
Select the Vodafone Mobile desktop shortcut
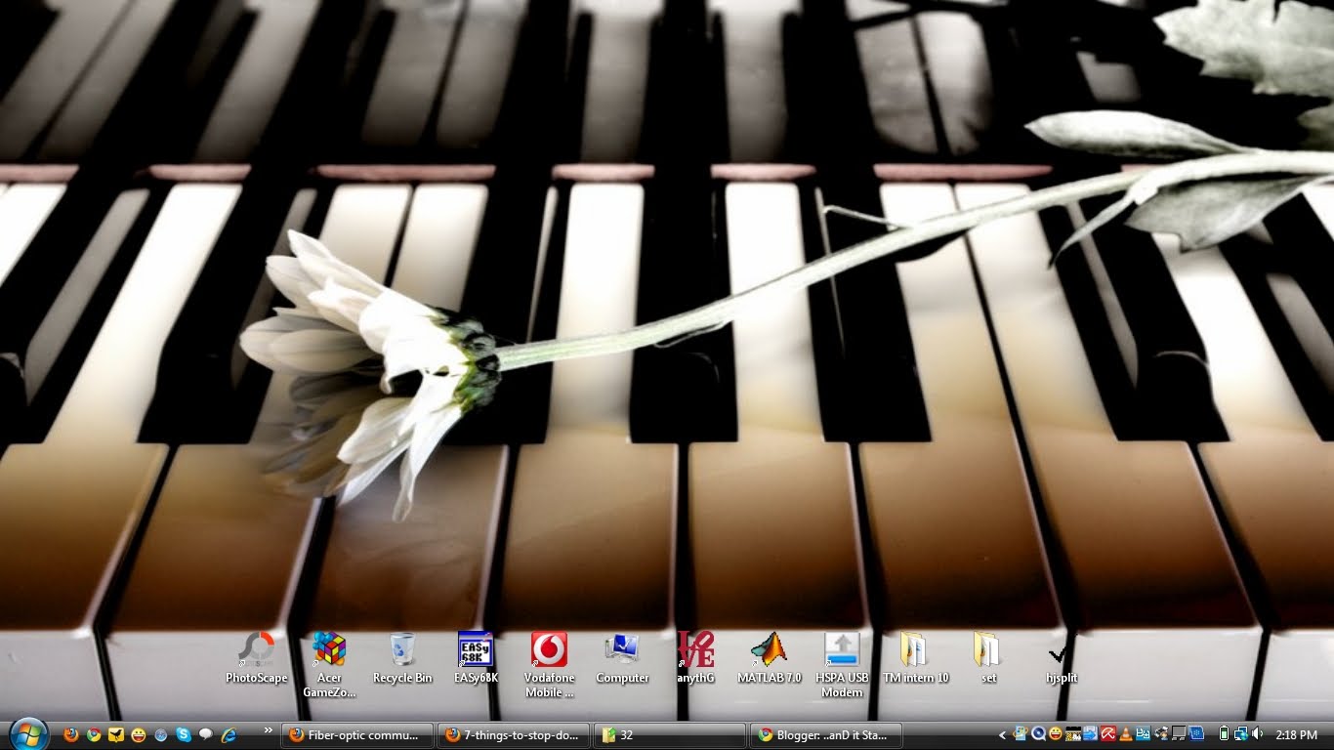pyautogui.click(x=549, y=664)
